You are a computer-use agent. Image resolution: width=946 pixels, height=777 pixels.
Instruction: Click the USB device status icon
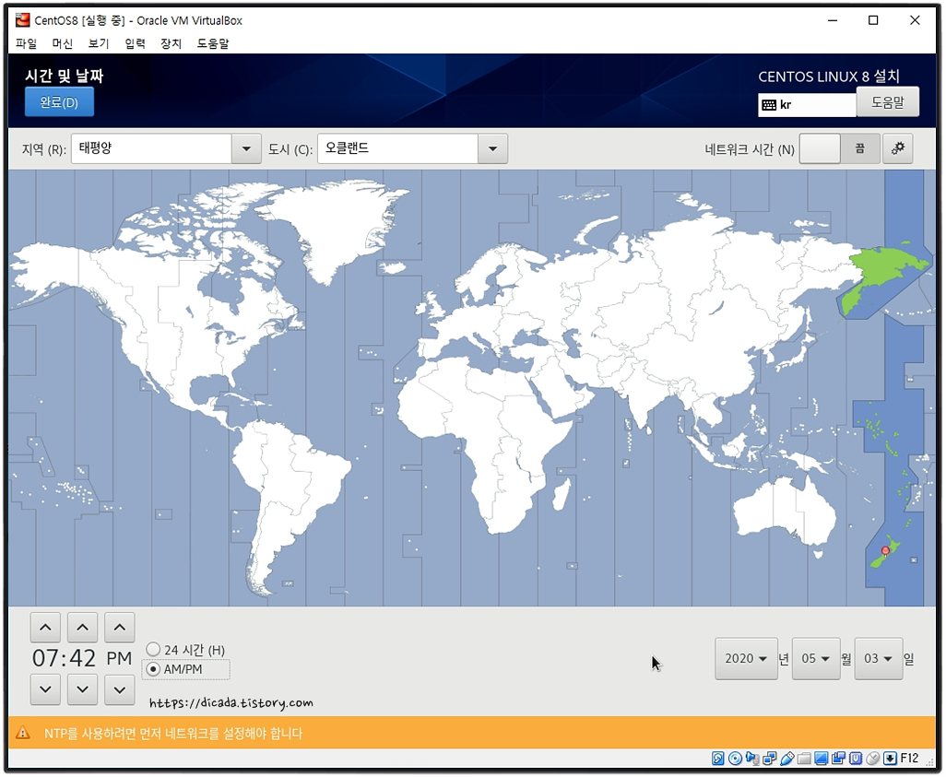point(787,759)
